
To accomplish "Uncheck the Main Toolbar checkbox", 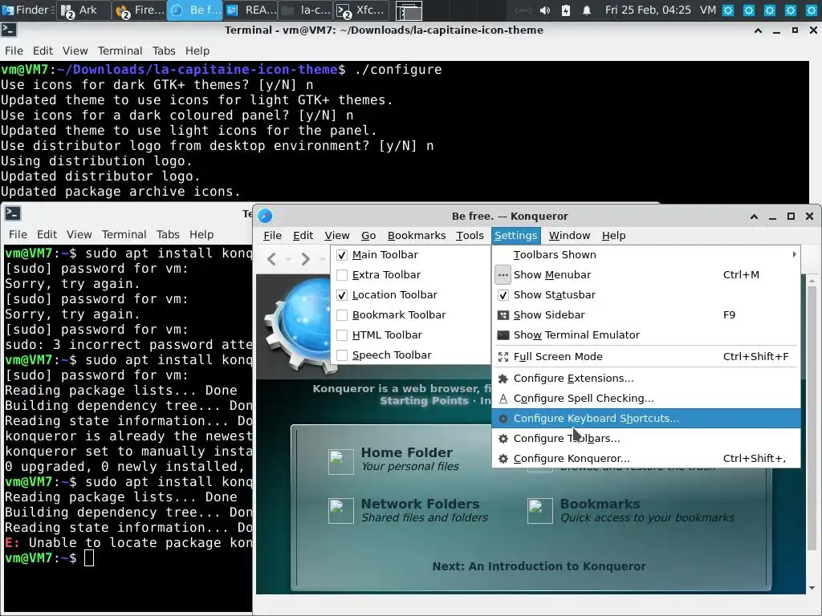I will 342,255.
